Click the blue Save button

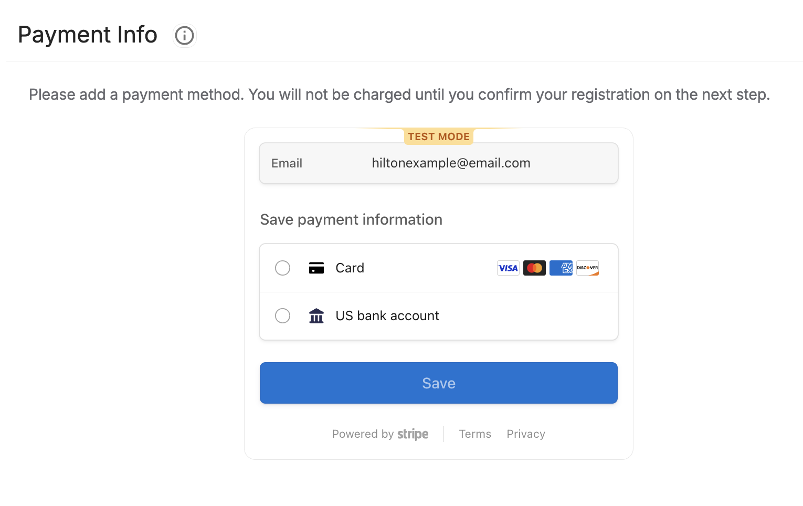(x=439, y=383)
